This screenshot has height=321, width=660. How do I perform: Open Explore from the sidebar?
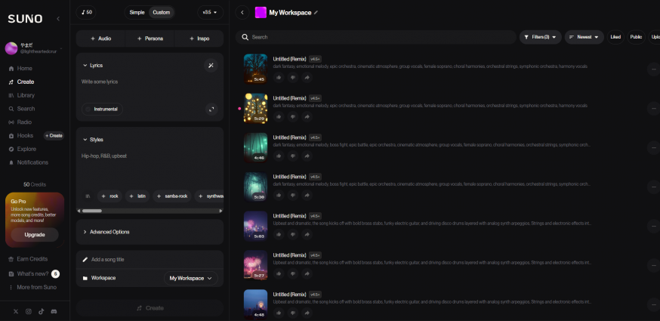[x=26, y=149]
